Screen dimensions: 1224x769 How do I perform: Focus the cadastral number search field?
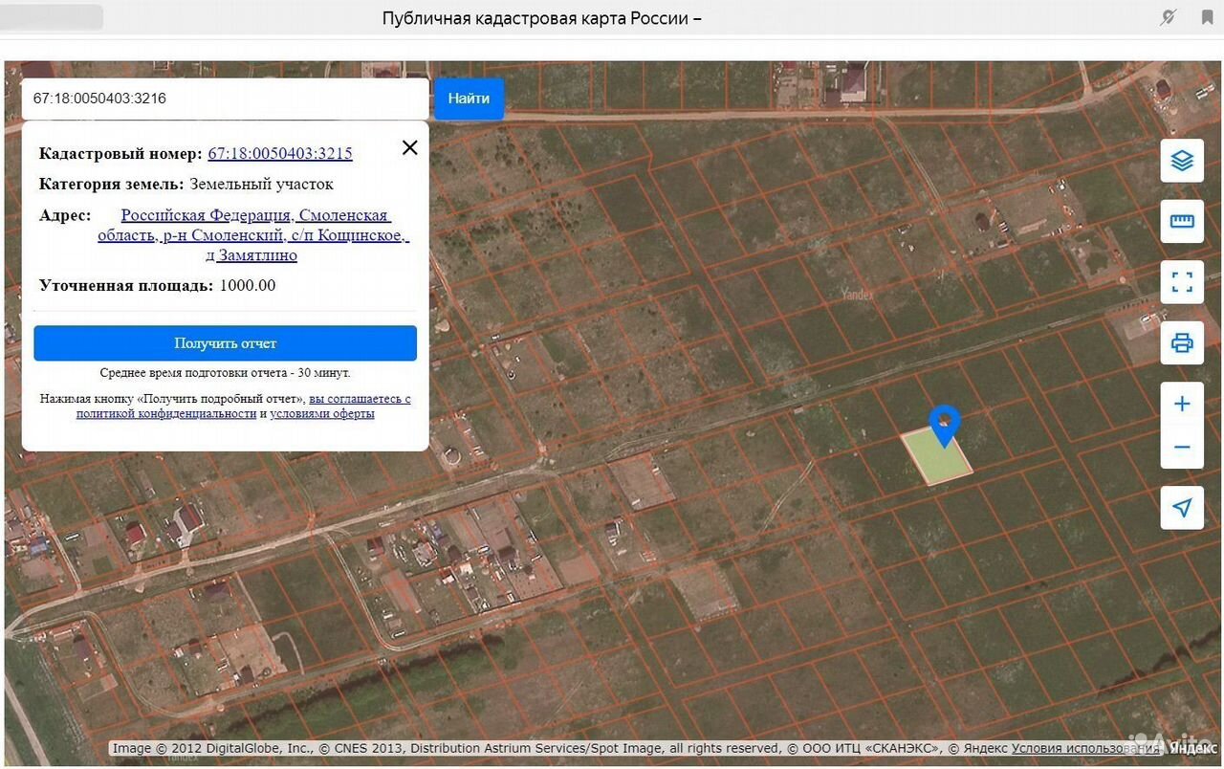[x=226, y=99]
